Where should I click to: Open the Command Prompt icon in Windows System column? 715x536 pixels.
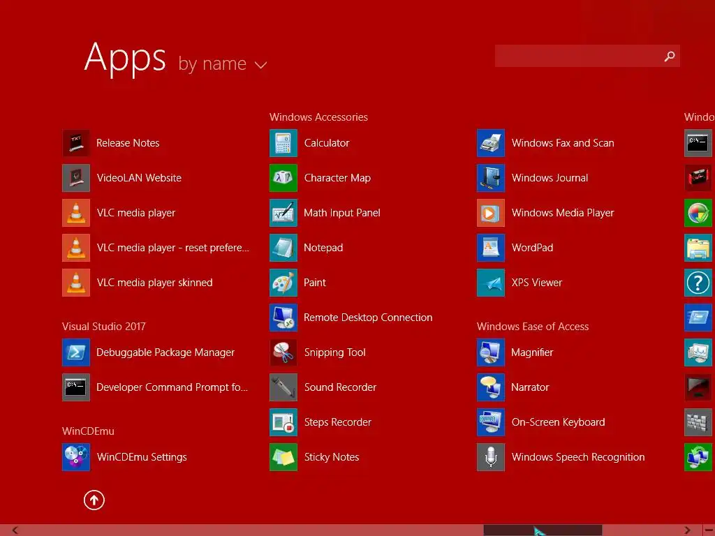pyautogui.click(x=698, y=143)
